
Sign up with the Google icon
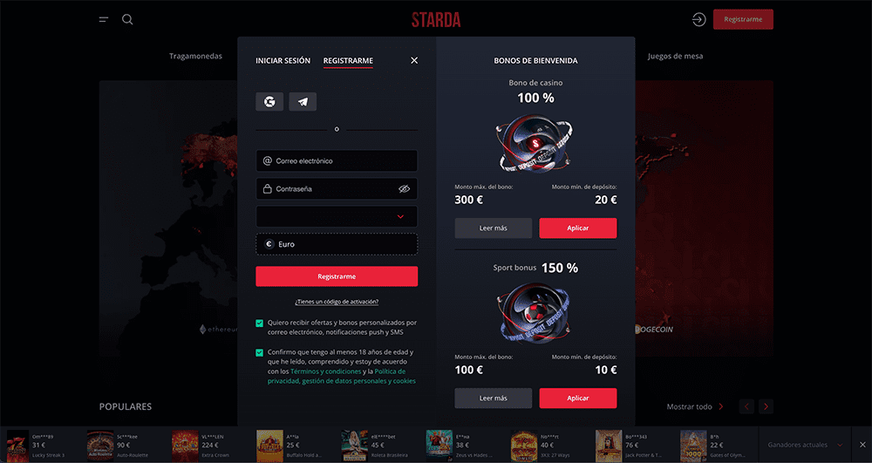[x=269, y=102]
